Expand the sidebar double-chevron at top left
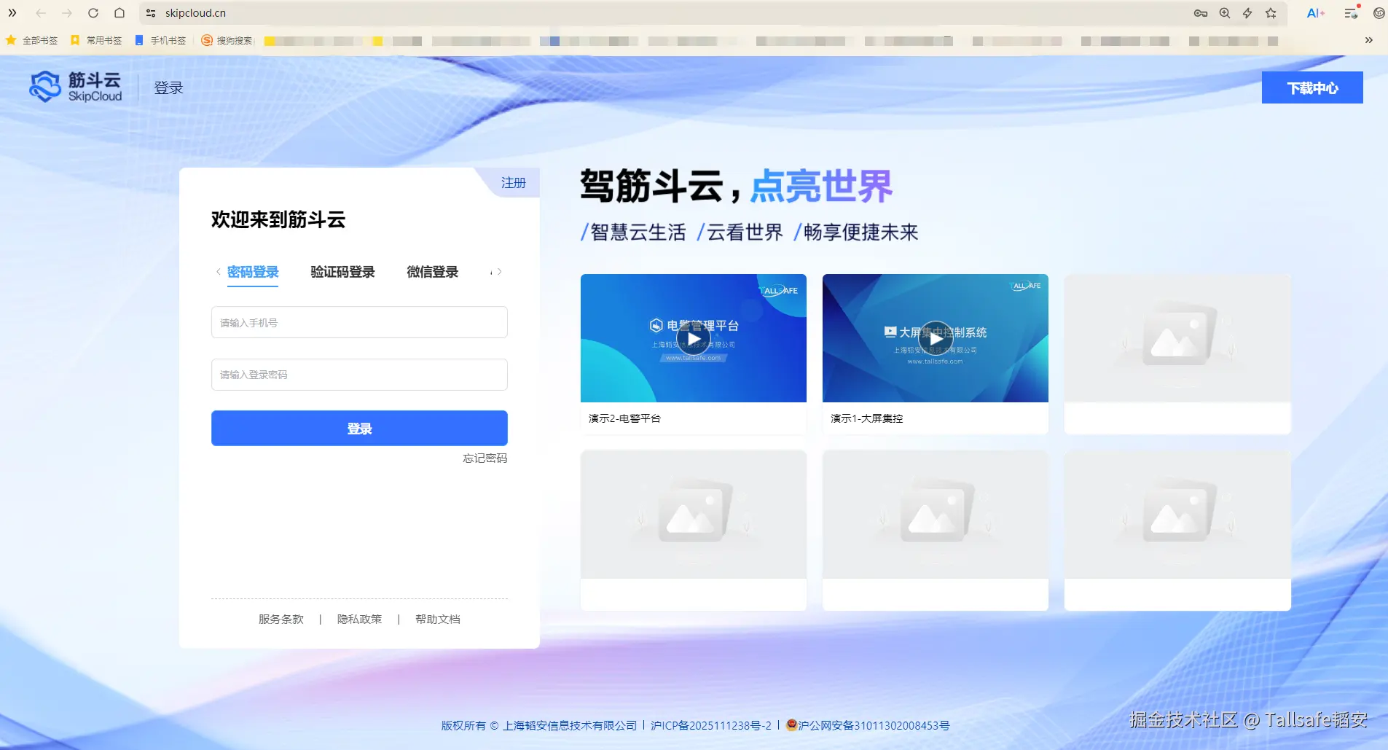The image size is (1388, 750). click(12, 13)
